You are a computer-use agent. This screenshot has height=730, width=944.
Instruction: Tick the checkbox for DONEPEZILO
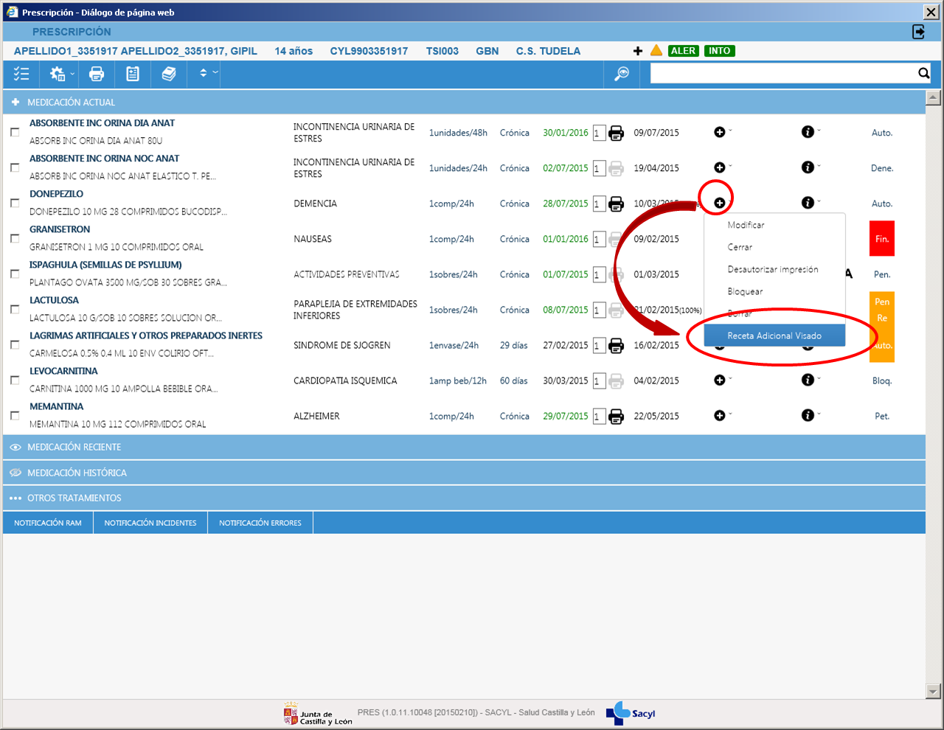[15, 203]
